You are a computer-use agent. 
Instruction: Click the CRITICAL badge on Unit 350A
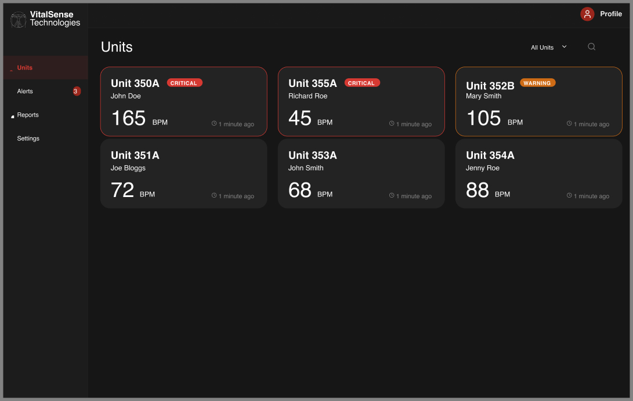tap(185, 83)
